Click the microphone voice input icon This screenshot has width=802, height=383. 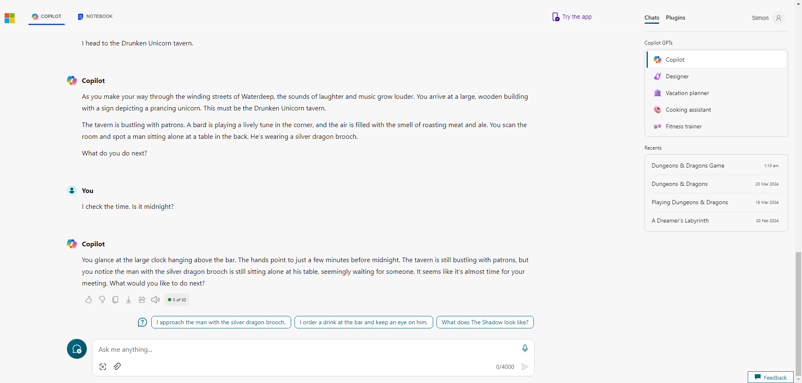pyautogui.click(x=525, y=348)
